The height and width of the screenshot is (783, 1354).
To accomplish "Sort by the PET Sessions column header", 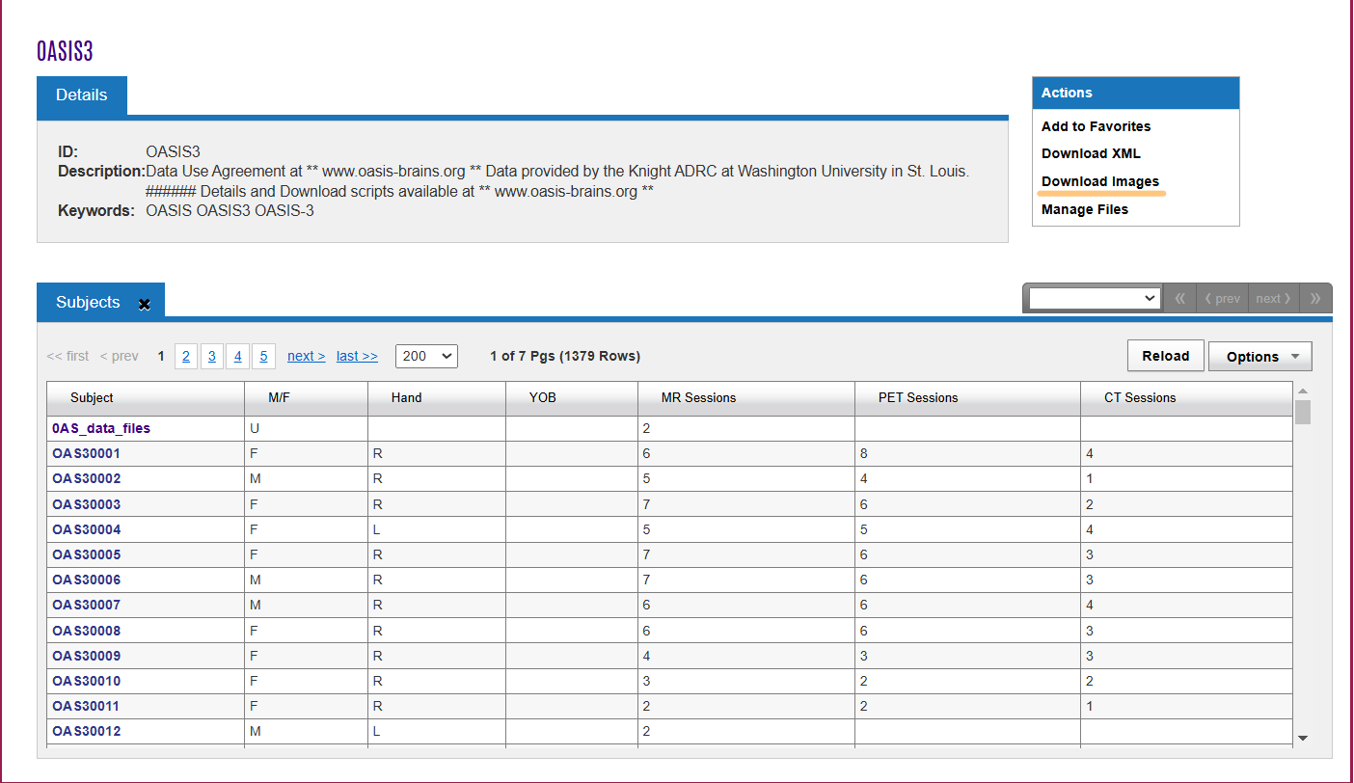I will (967, 398).
